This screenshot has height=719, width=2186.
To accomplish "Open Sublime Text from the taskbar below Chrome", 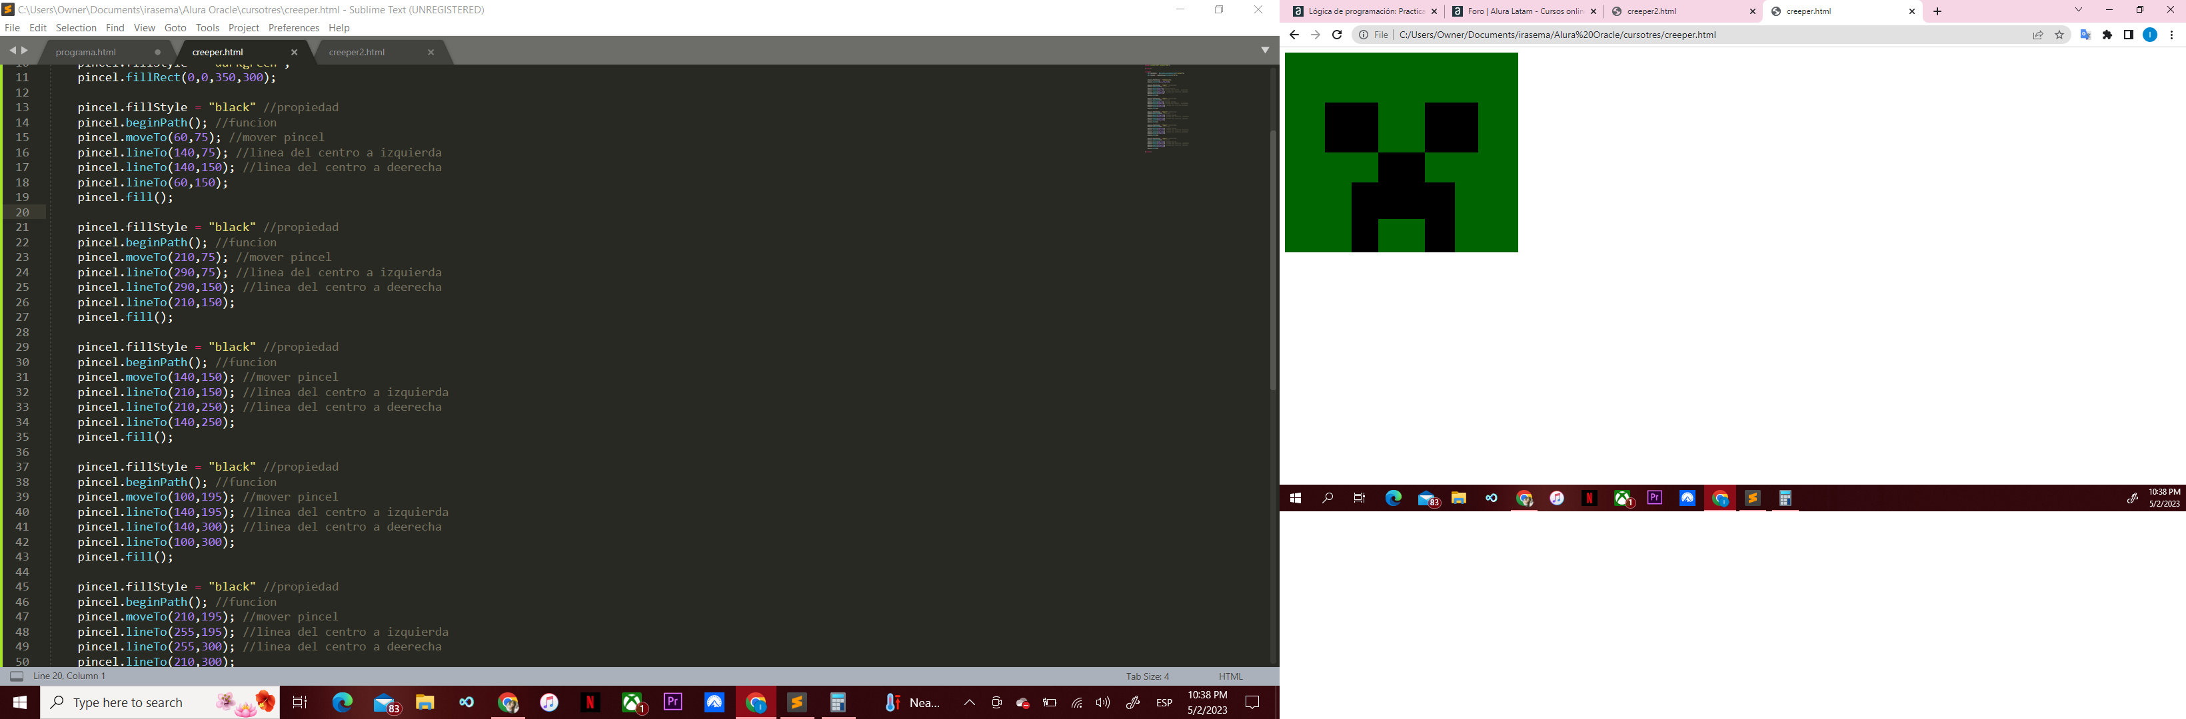I will coord(1752,498).
